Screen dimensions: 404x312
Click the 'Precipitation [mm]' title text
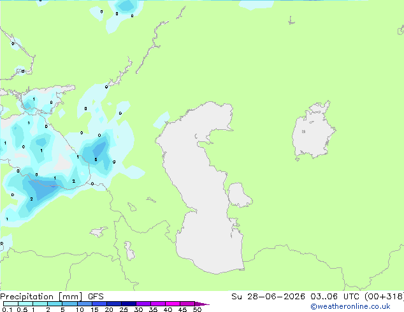coord(41,297)
